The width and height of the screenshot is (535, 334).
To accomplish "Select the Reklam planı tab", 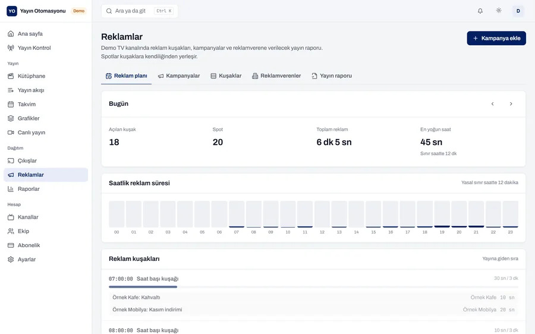I will [126, 75].
